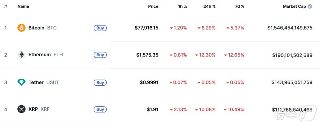Click Buy button in Ethereum row
This screenshot has width=320, height=125.
(100, 55)
